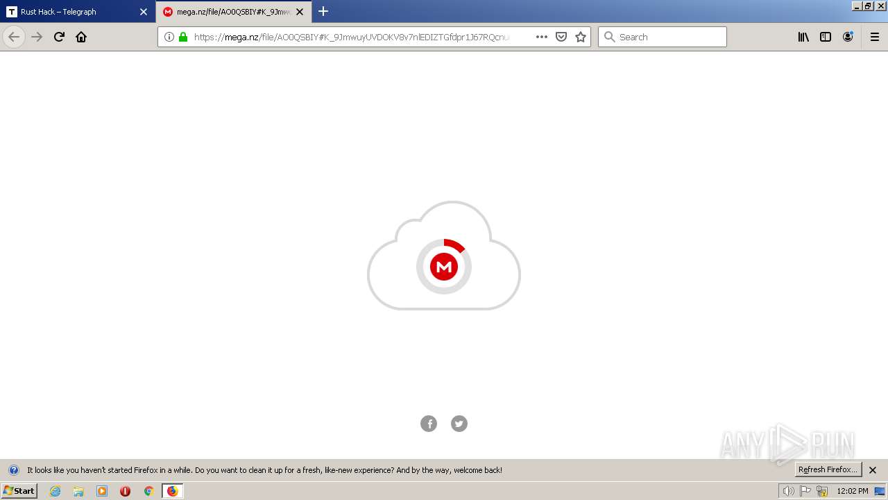888x500 pixels.
Task: Open the MEGA Facebook page
Action: click(x=429, y=424)
